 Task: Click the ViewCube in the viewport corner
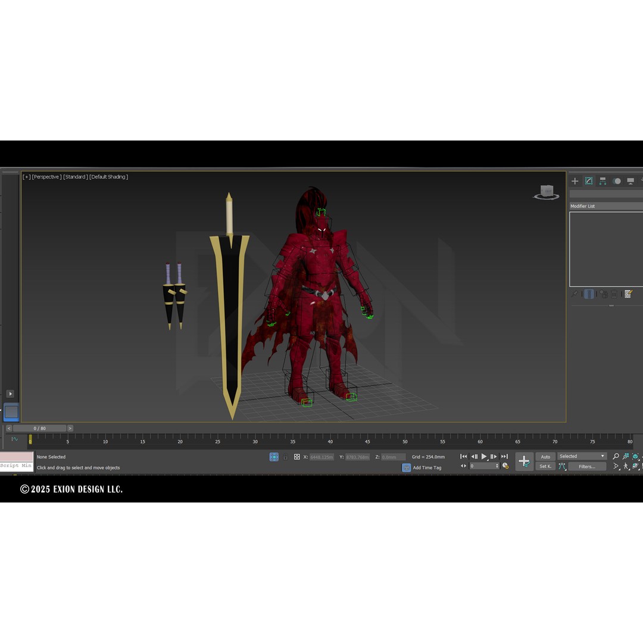coord(545,192)
